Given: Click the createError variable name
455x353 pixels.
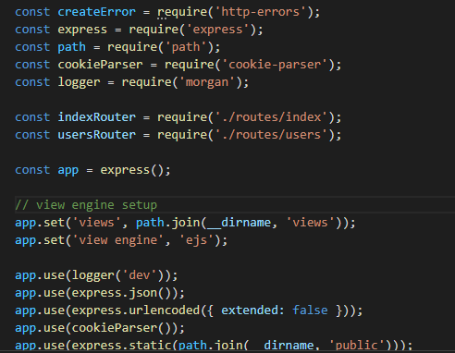Looking at the screenshot, I should tap(96, 12).
